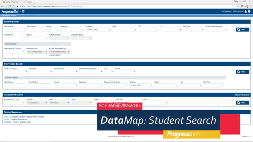Open the ProgressBook application switcher arrow
253x142 pixels.
pyautogui.click(x=20, y=11)
